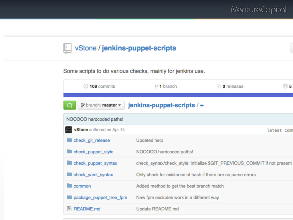The width and height of the screenshot is (293, 220).
Task: Open the jenkins-puppet-scripts repository title link
Action: (139, 48)
